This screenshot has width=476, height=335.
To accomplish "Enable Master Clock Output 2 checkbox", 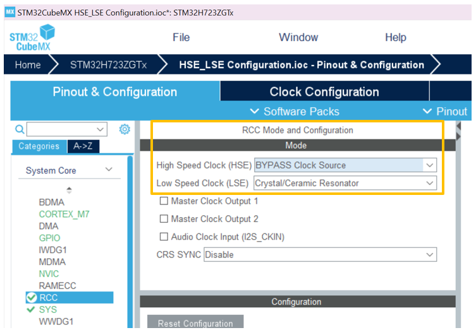I will [164, 219].
